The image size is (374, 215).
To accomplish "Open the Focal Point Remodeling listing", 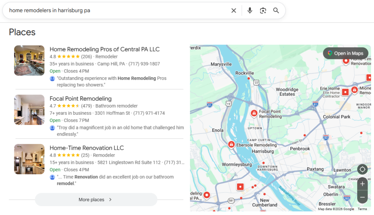I will coord(80,98).
